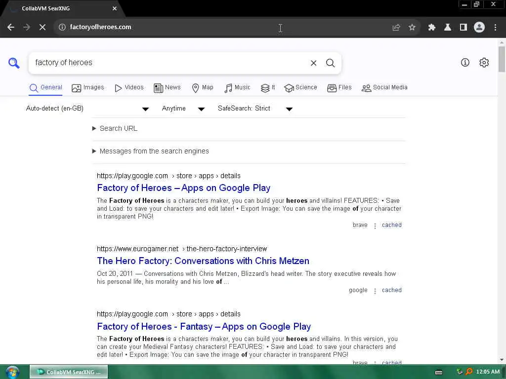This screenshot has height=379, width=506.
Task: Stop page loading with the X button
Action: pyautogui.click(x=42, y=27)
